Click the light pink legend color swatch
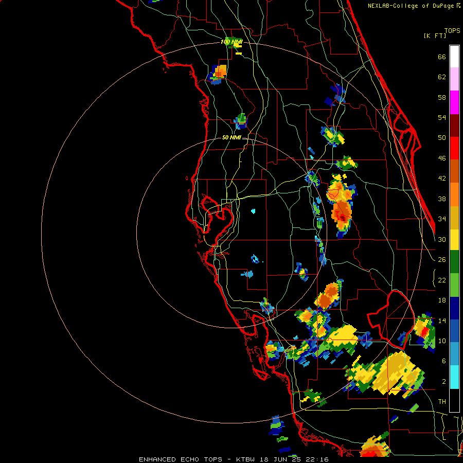The image size is (463, 463). point(454,79)
